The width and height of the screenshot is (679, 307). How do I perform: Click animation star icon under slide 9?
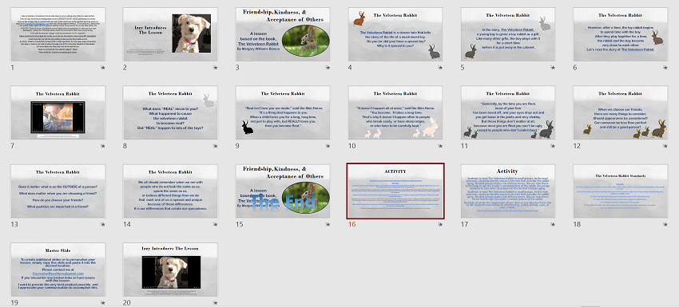pos(328,146)
